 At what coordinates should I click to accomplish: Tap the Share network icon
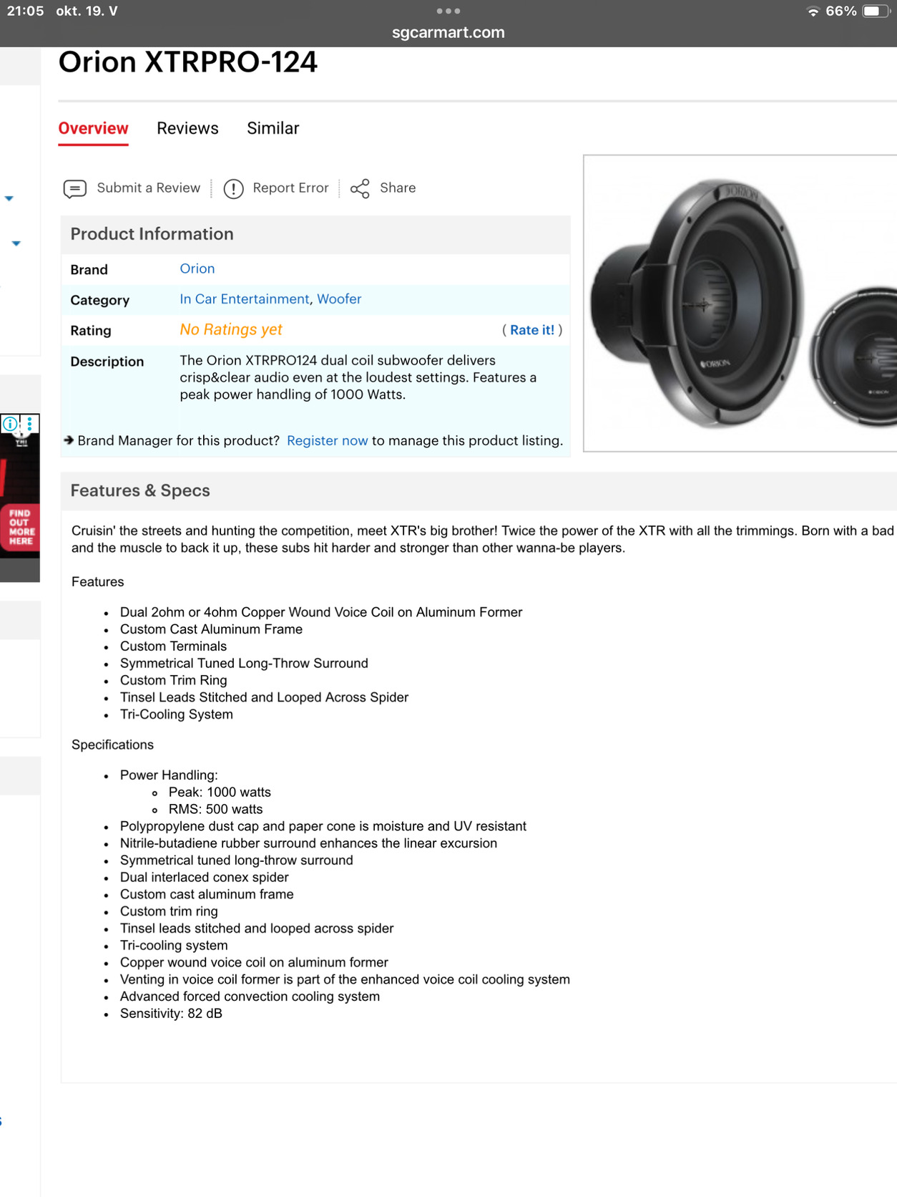(360, 188)
